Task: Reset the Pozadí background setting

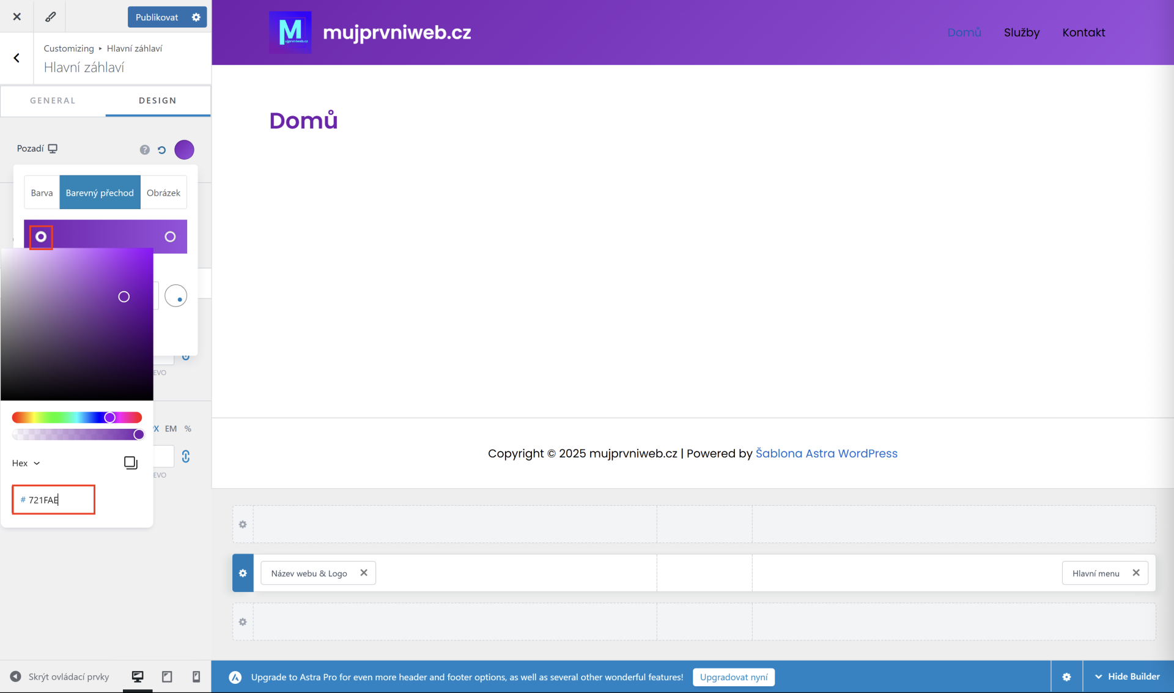Action: (162, 150)
